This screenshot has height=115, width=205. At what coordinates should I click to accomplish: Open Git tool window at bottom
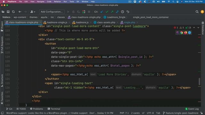(9, 109)
